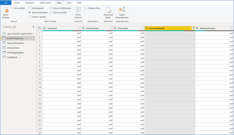The image size is (234, 135).
Task: Click the app-insights-application query icon
Action: pyautogui.click(x=4, y=33)
